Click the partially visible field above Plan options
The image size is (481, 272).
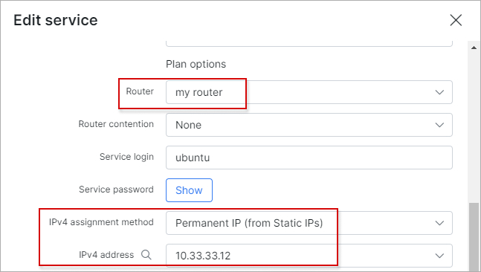[x=309, y=44]
